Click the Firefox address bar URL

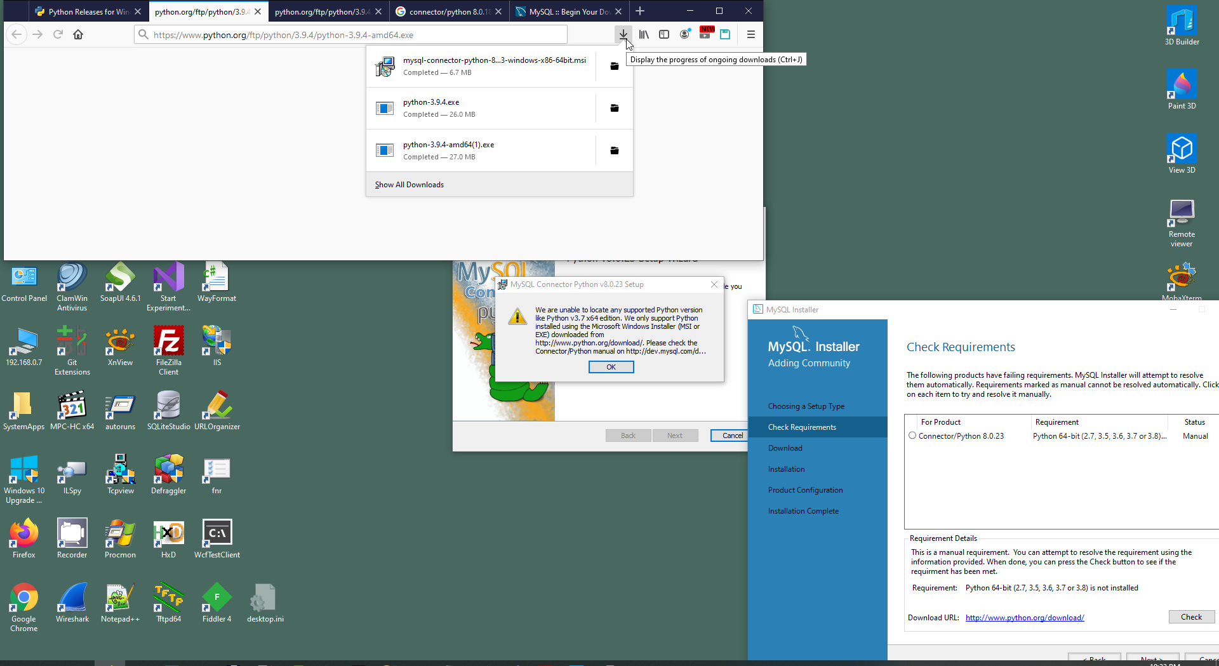(x=350, y=35)
